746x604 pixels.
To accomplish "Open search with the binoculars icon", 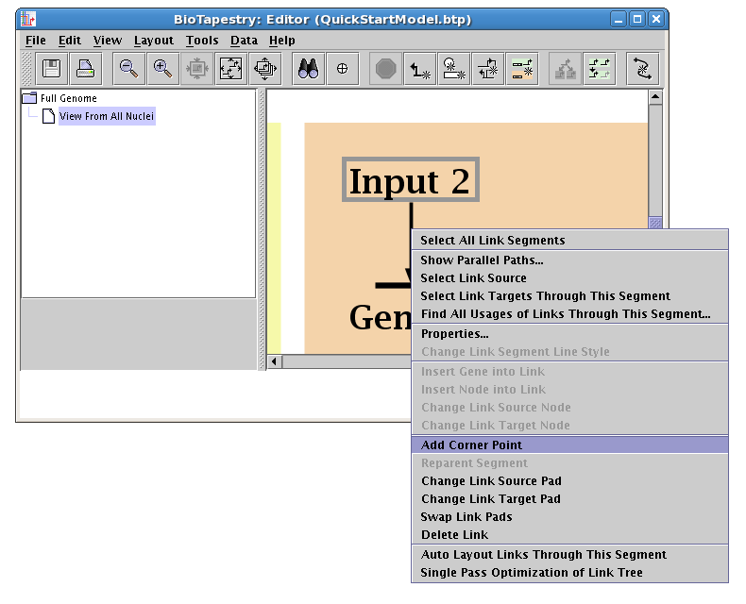I will [x=308, y=68].
